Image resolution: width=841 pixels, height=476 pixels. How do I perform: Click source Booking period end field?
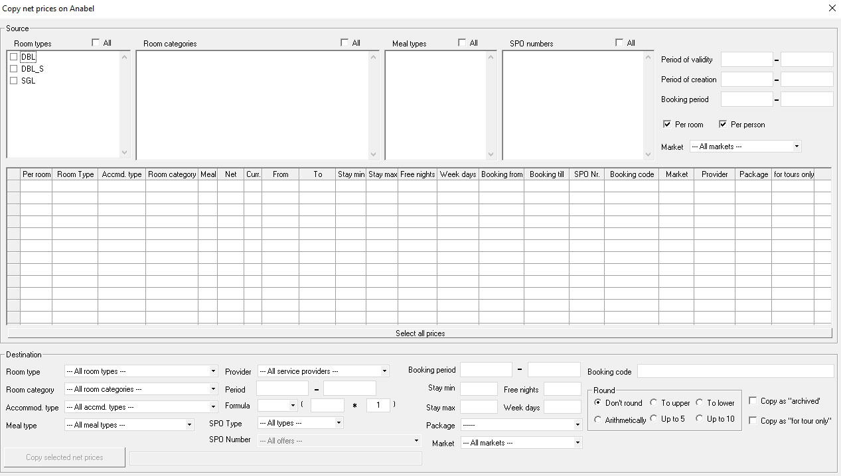806,99
